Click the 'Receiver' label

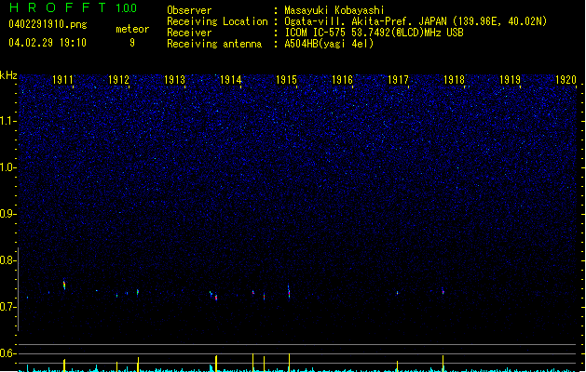click(189, 33)
